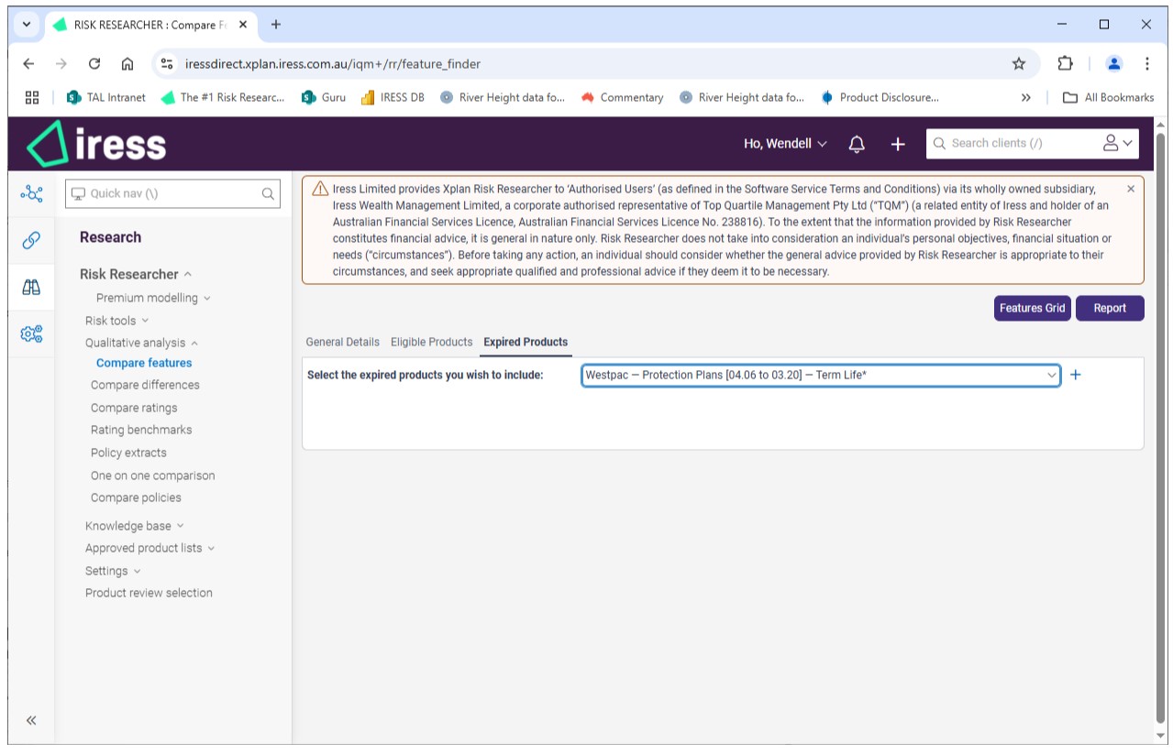This screenshot has width=1173, height=754.
Task: Click the Features Grid button
Action: pos(1033,308)
